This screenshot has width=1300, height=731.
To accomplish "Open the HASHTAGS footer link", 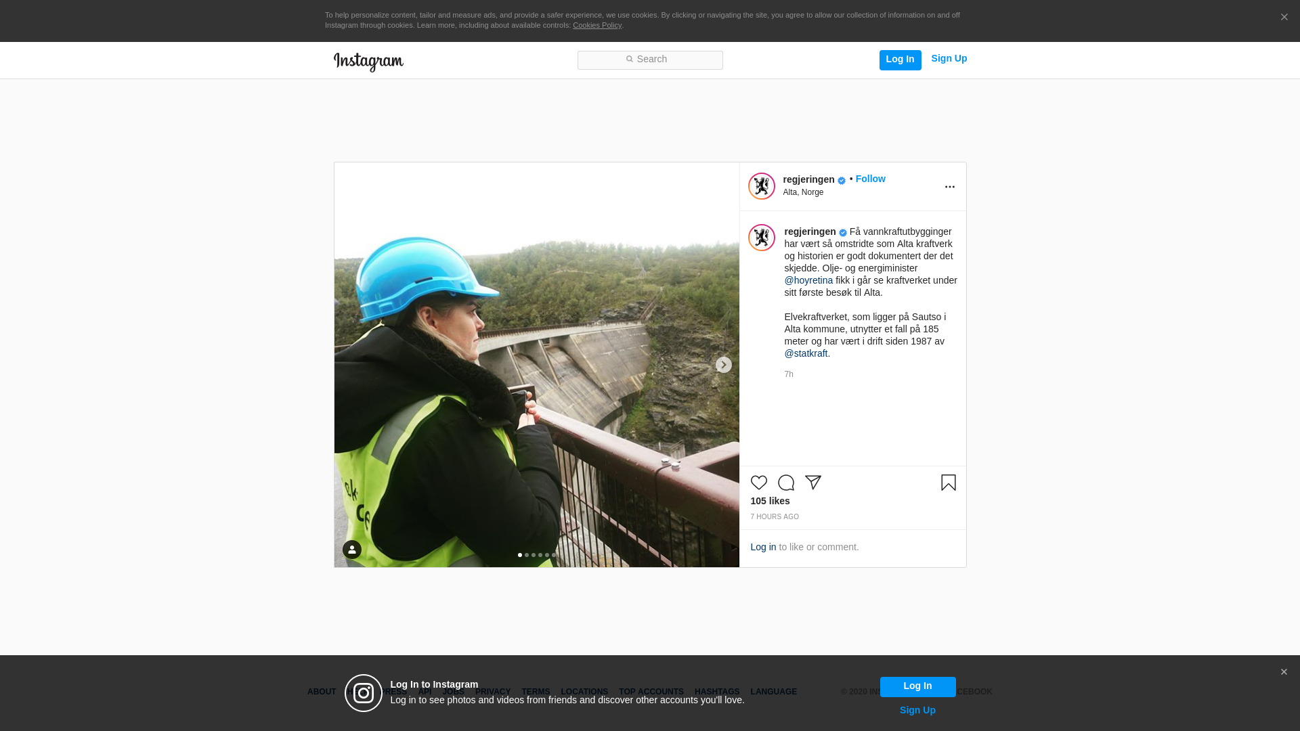I will (717, 692).
